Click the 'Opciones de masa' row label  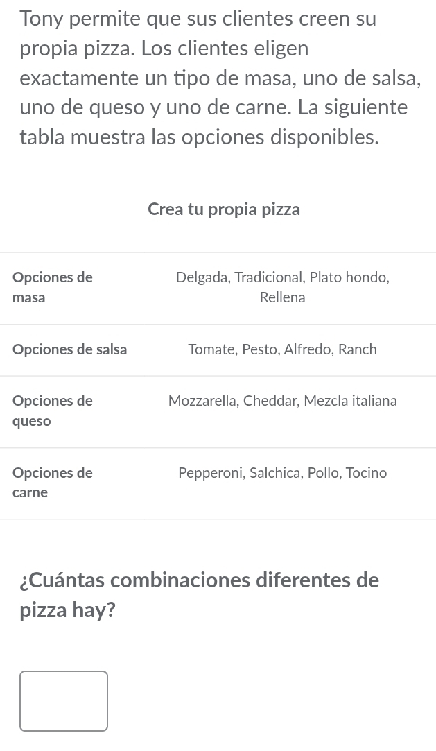(x=52, y=287)
